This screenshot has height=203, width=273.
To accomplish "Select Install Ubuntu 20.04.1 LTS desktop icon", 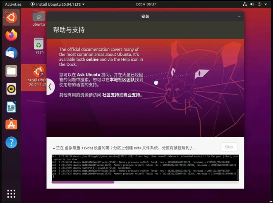I will pos(35,77).
